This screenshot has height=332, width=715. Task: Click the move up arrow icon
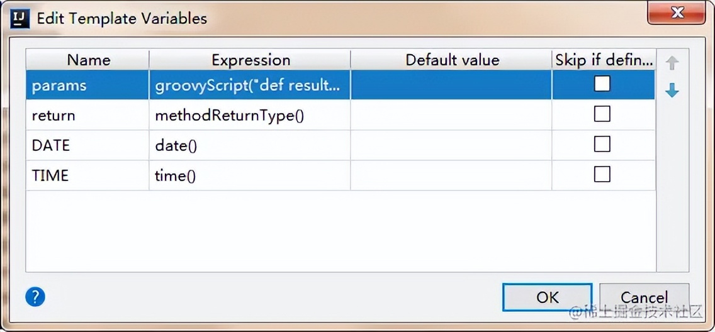pyautogui.click(x=672, y=63)
